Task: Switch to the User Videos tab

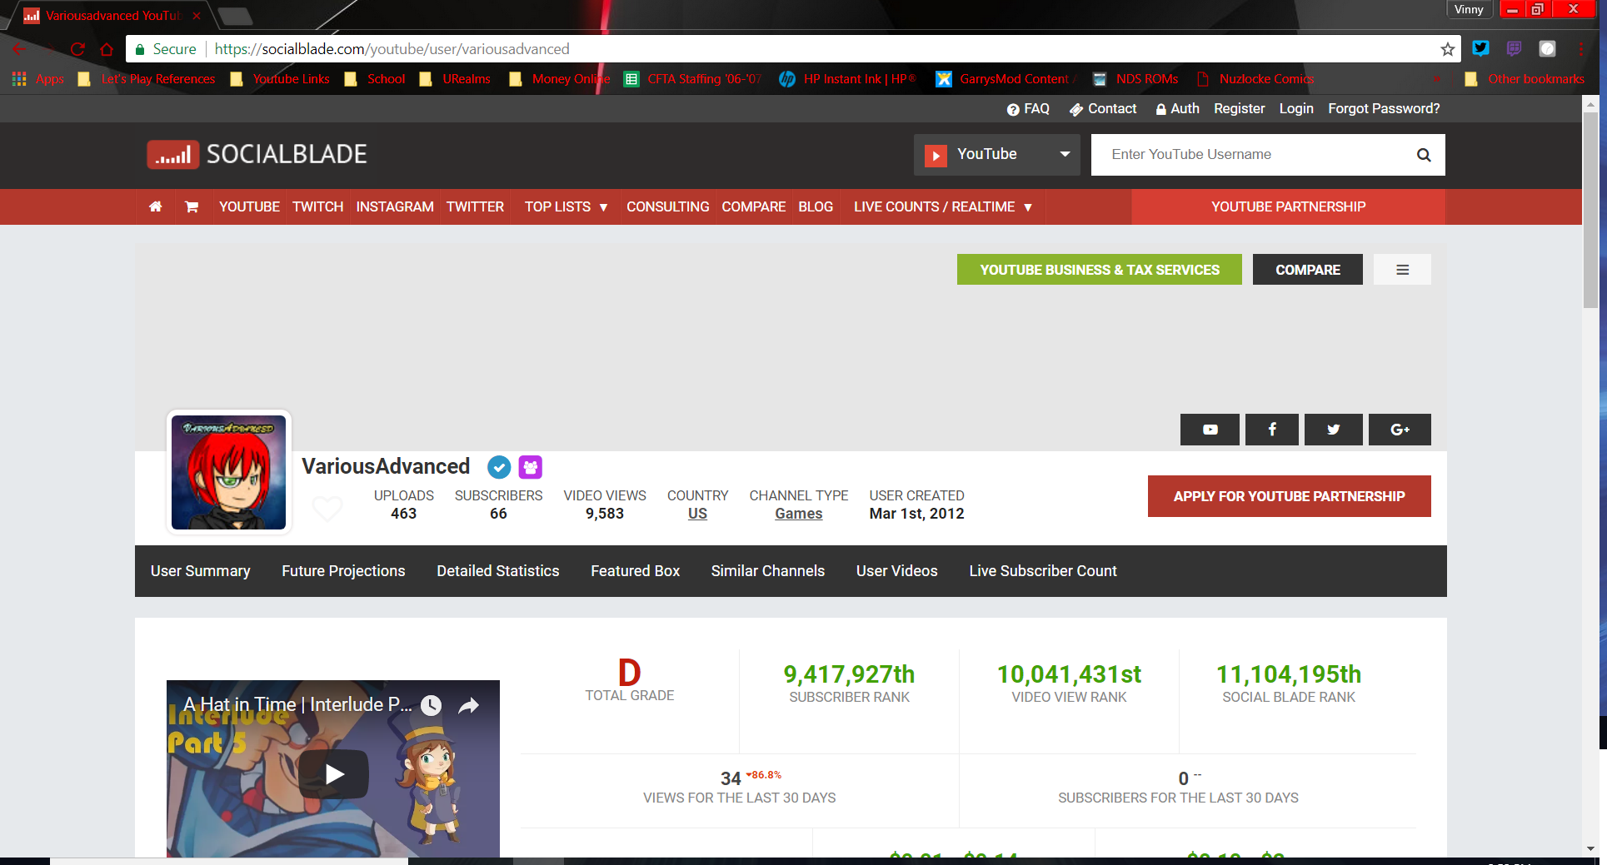Action: (x=897, y=571)
